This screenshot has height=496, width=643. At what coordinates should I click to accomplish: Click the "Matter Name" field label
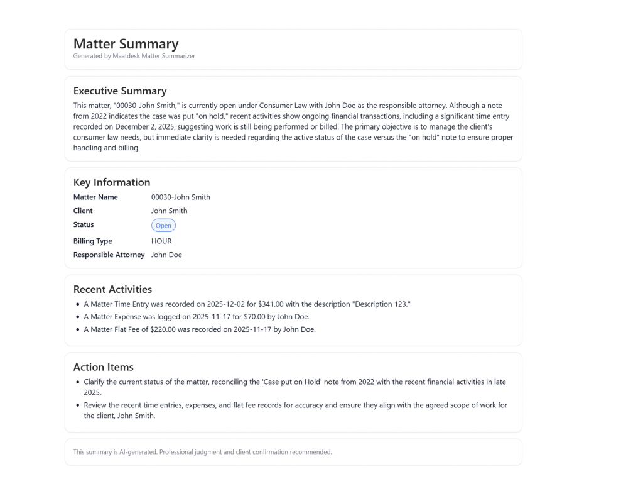click(95, 197)
